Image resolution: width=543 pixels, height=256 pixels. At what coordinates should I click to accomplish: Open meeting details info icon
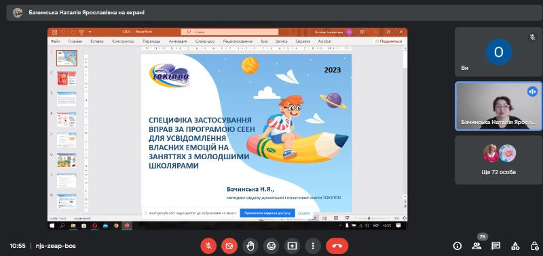pos(457,246)
